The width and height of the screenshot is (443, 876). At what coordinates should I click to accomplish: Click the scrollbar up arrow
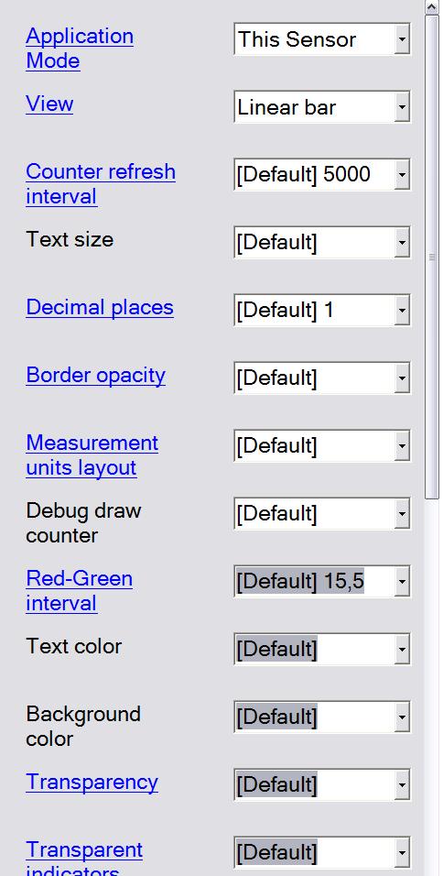[x=432, y=6]
